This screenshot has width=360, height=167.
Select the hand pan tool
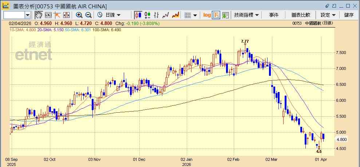click(39, 15)
